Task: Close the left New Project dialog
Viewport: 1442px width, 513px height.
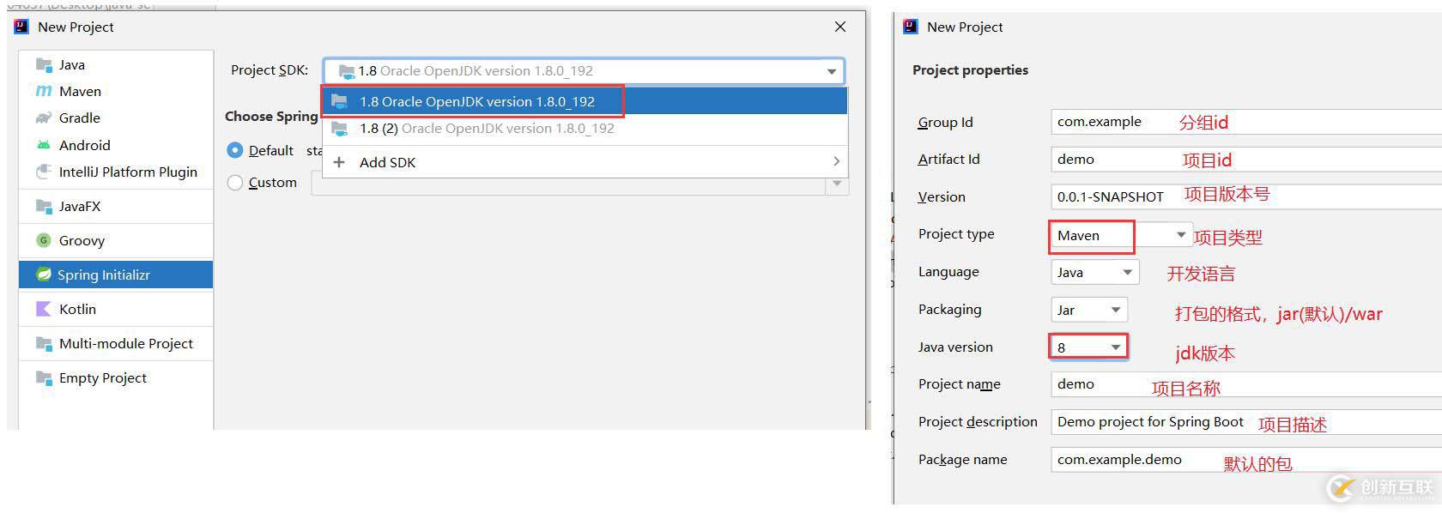Action: (840, 27)
